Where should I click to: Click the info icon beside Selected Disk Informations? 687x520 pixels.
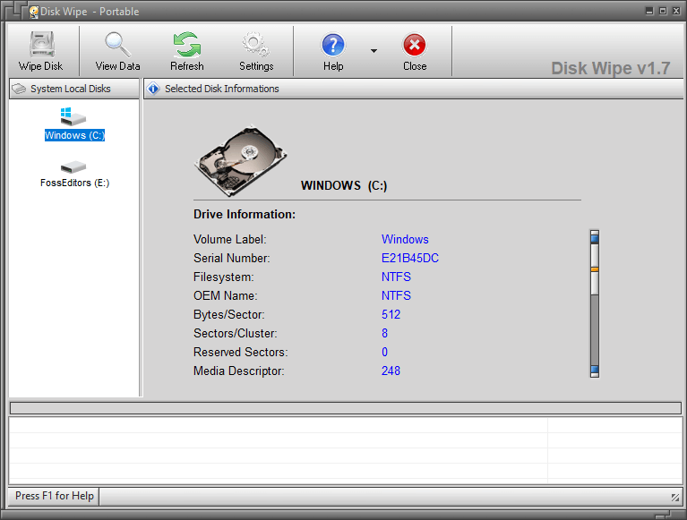coord(153,89)
